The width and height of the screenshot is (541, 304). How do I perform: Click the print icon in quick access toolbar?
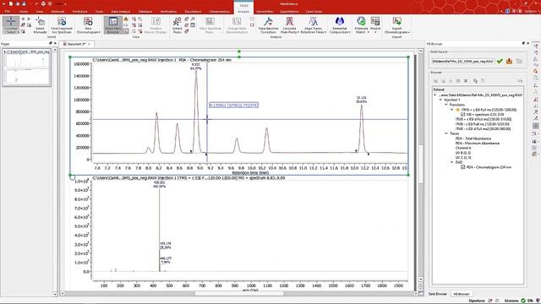point(43,3)
